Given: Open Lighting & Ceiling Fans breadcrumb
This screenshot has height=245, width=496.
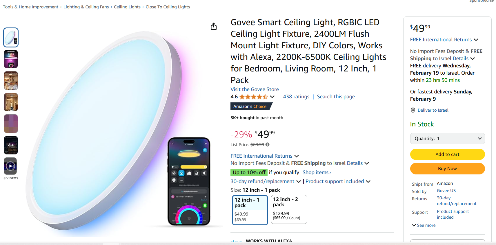Looking at the screenshot, I should [x=86, y=7].
